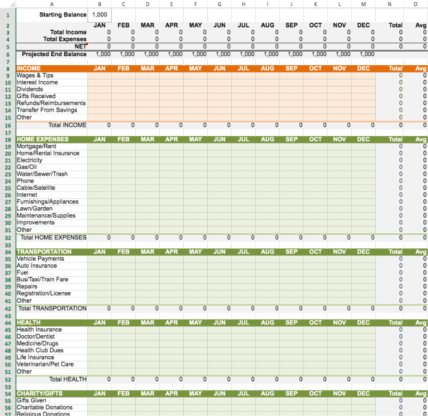The width and height of the screenshot is (428, 416).
Task: Click the Dividends row label
Action: click(x=30, y=89)
